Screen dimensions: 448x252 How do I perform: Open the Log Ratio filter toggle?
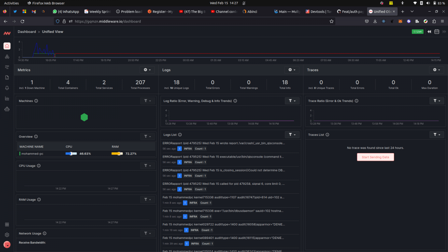coord(292,100)
